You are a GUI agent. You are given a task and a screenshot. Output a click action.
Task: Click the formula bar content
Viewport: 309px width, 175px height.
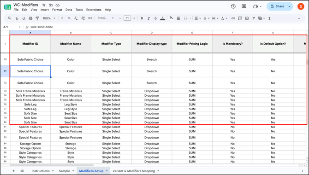point(42,27)
